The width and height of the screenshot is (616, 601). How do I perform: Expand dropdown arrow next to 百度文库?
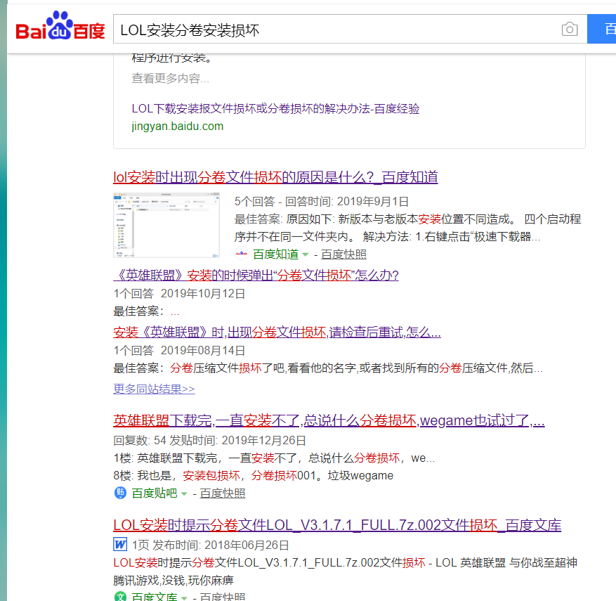coord(184,598)
